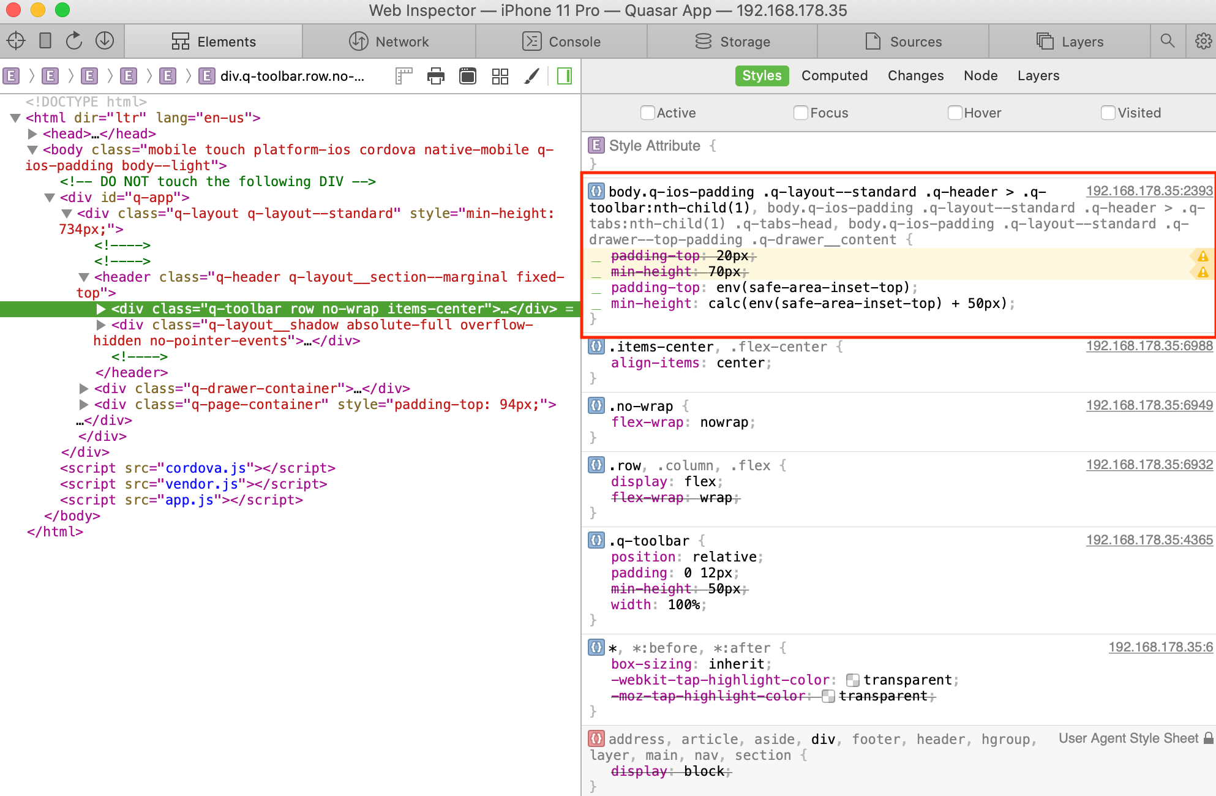Tick the Visited pseudo-class checkbox
The image size is (1216, 796).
(1108, 113)
